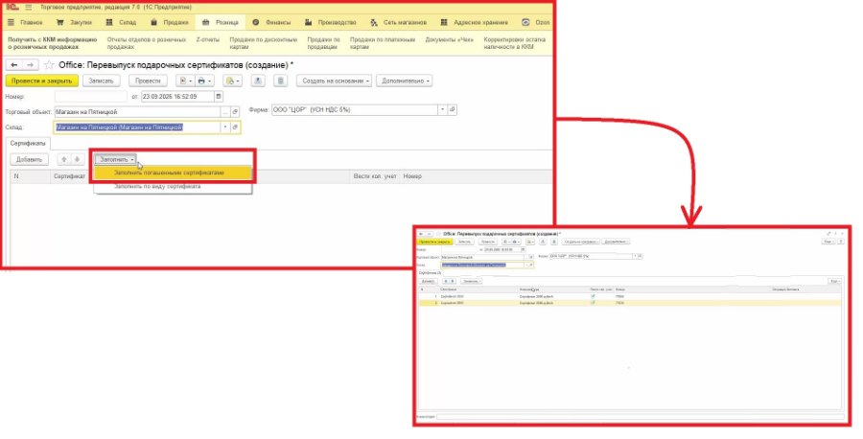The height and width of the screenshot is (439, 863).
Task: Open the yellow document icon dropdown
Action: [x=232, y=81]
